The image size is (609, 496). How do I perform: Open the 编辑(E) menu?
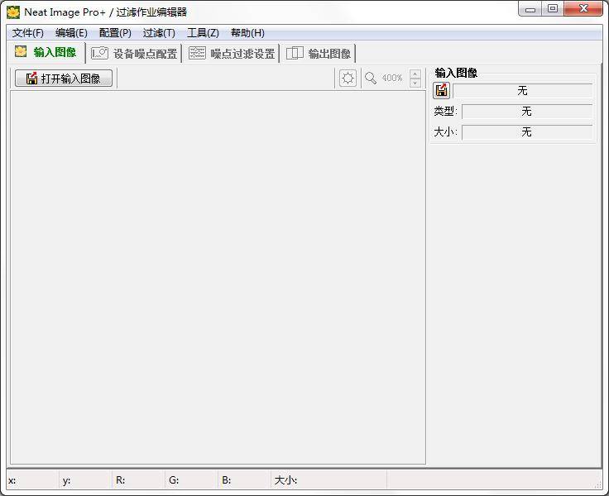(71, 33)
